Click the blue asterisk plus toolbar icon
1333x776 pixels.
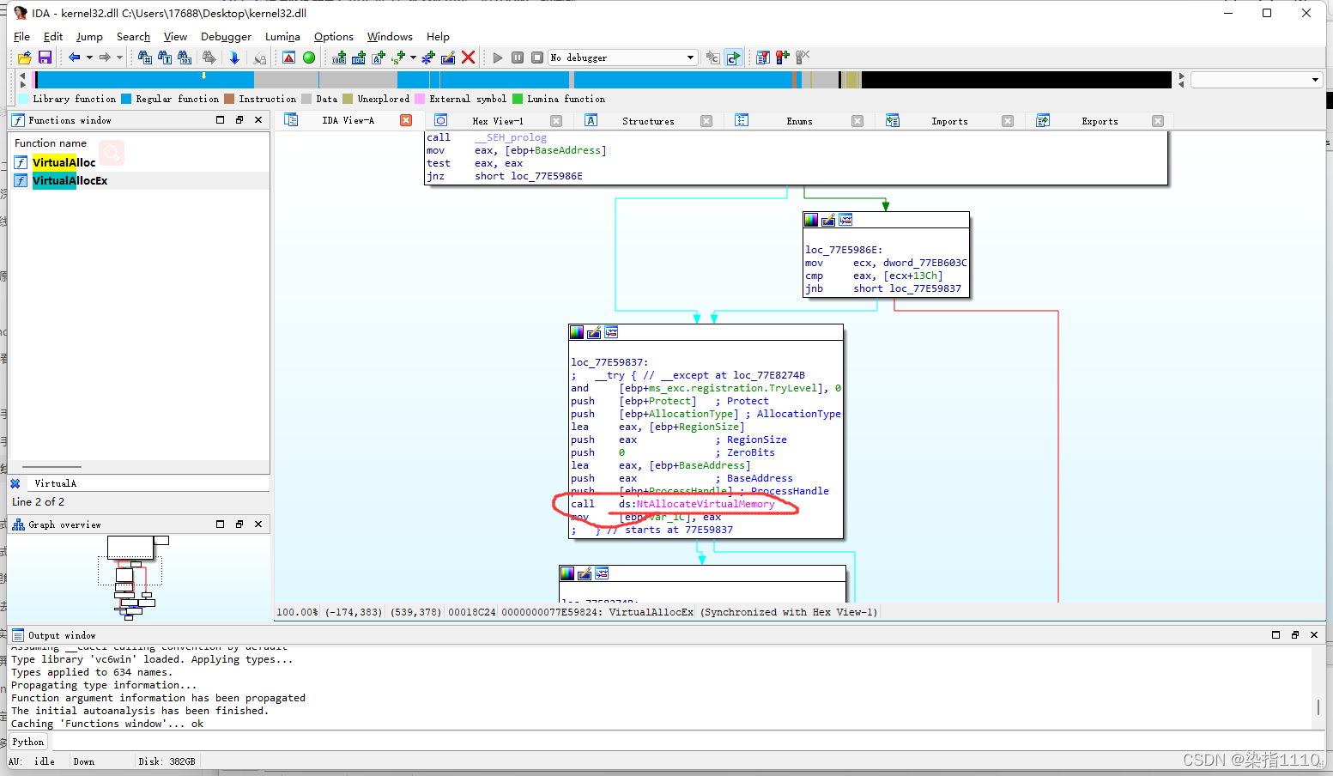coord(428,58)
